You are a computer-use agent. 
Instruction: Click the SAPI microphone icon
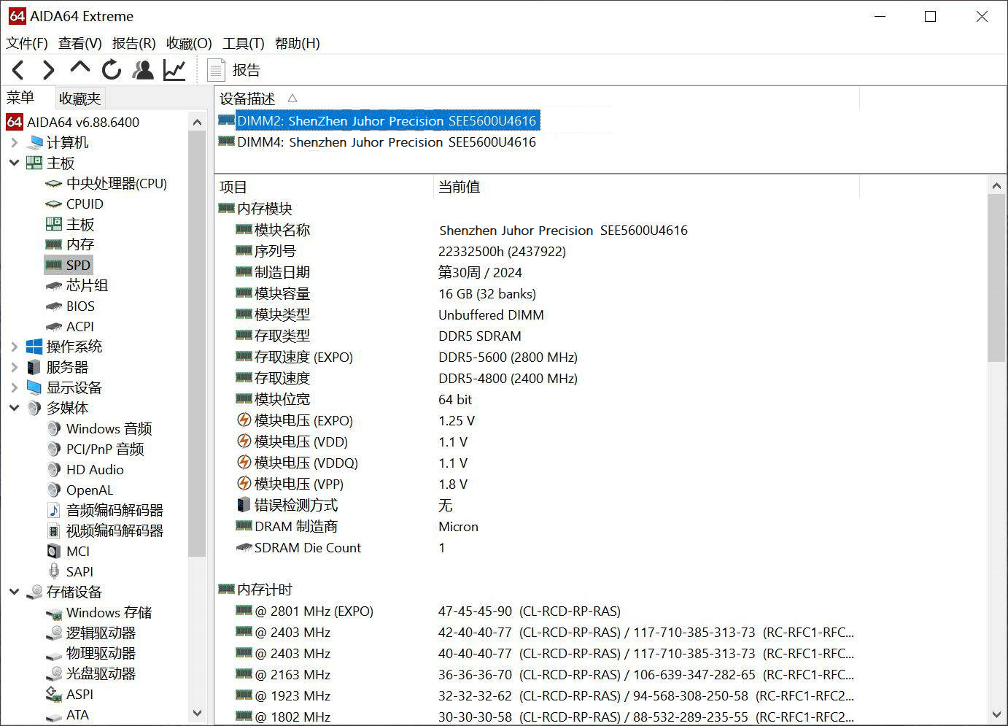coord(53,571)
